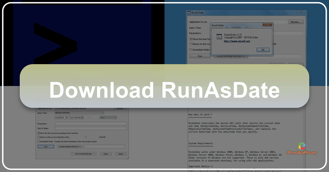Click the time spinner up arrow
The height and width of the screenshot is (172, 329).
coord(82,117)
